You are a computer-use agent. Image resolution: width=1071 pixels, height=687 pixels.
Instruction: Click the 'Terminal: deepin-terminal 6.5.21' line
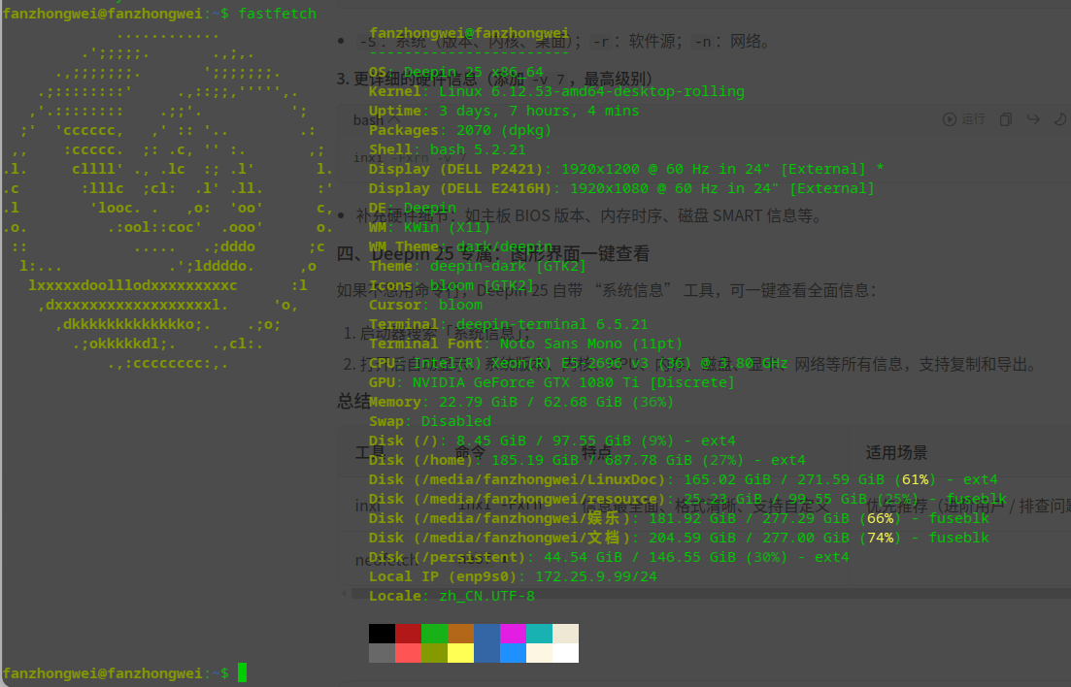click(508, 324)
